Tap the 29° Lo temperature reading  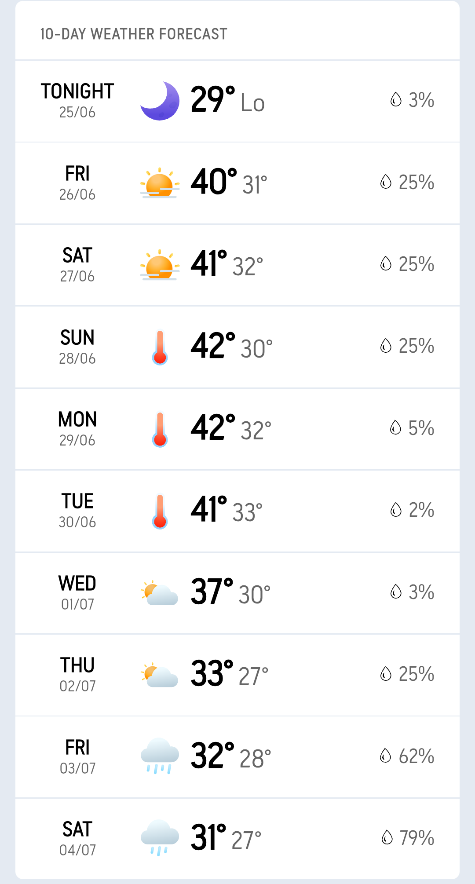(x=227, y=100)
